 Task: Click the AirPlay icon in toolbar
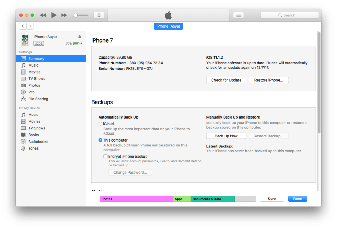[99, 15]
